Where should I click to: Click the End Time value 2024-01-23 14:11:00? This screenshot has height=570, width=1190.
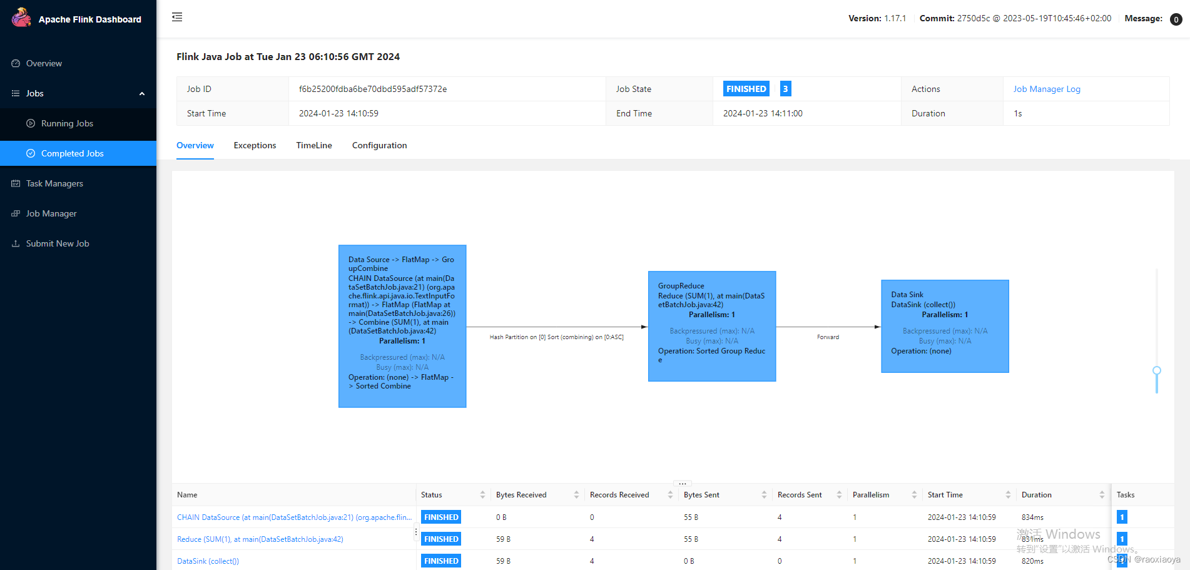[763, 113]
